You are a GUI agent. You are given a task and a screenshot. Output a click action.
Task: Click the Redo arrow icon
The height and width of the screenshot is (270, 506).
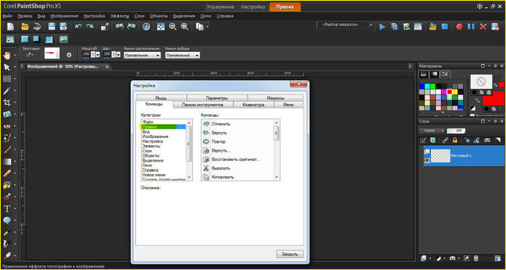pos(90,27)
